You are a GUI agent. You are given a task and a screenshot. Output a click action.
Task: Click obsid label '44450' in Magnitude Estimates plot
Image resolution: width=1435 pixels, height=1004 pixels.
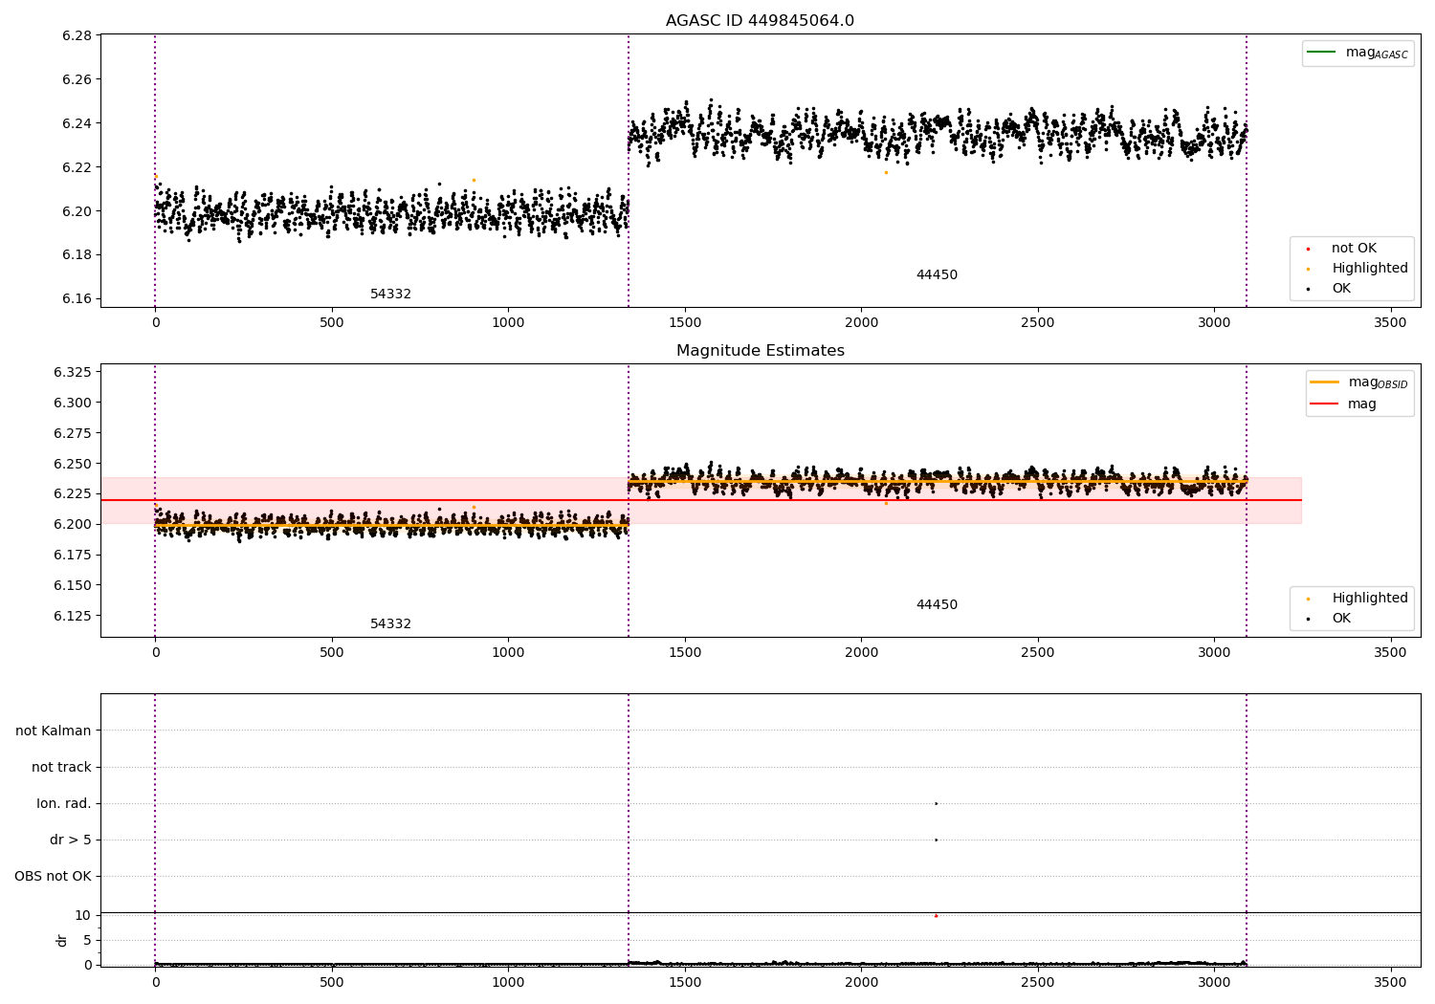(x=937, y=605)
